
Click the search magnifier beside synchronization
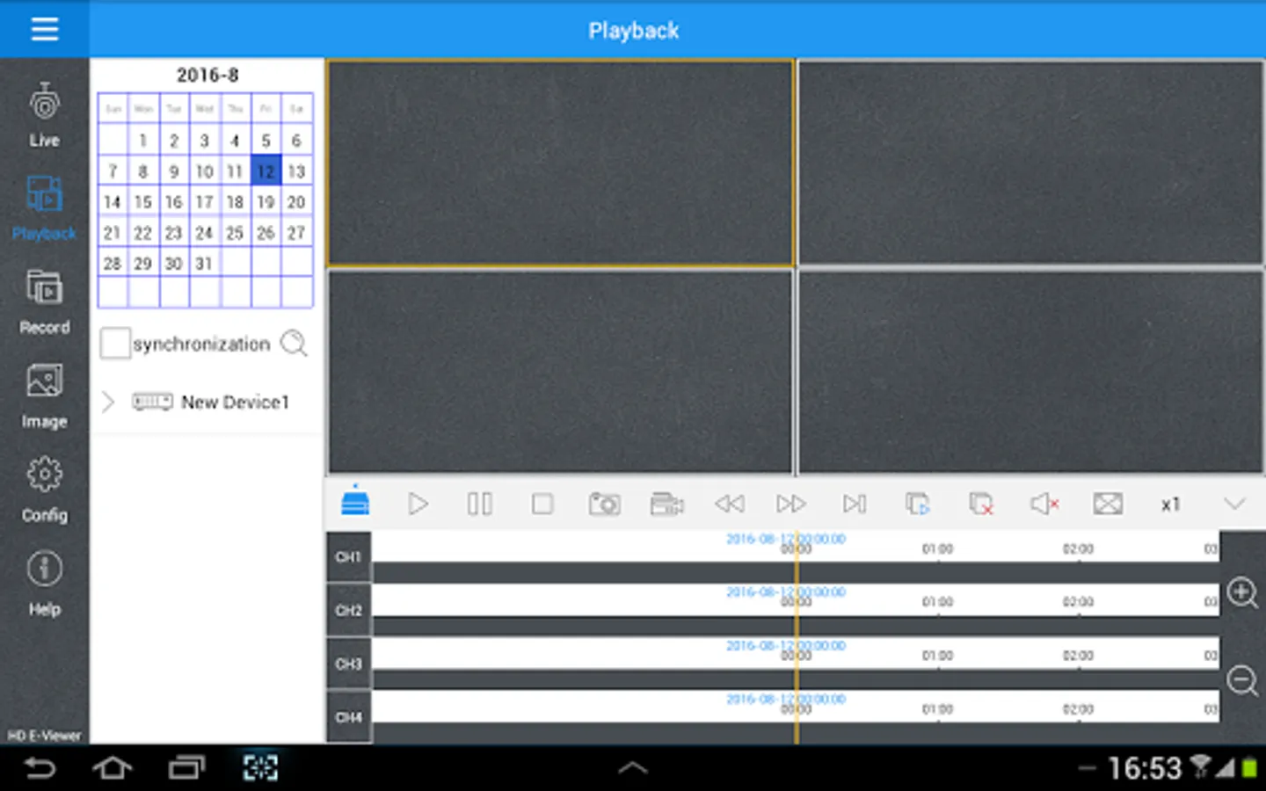pyautogui.click(x=295, y=344)
